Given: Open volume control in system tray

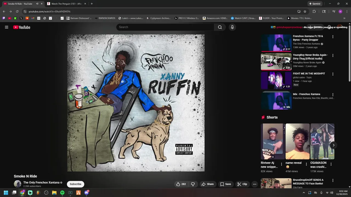Looking at the screenshot, I should [x=332, y=193].
